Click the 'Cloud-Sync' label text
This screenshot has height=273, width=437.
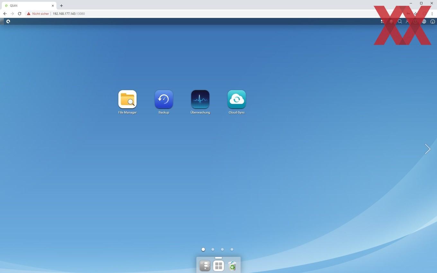[x=237, y=112]
